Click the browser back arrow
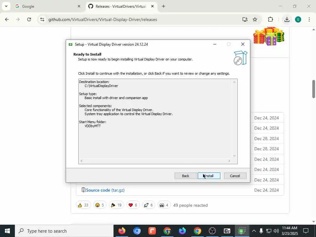 point(7,19)
